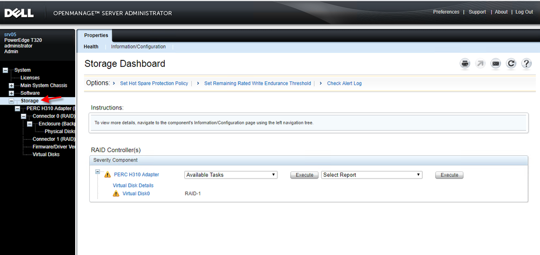Open the About link
This screenshot has width=540, height=255.
pos(501,12)
